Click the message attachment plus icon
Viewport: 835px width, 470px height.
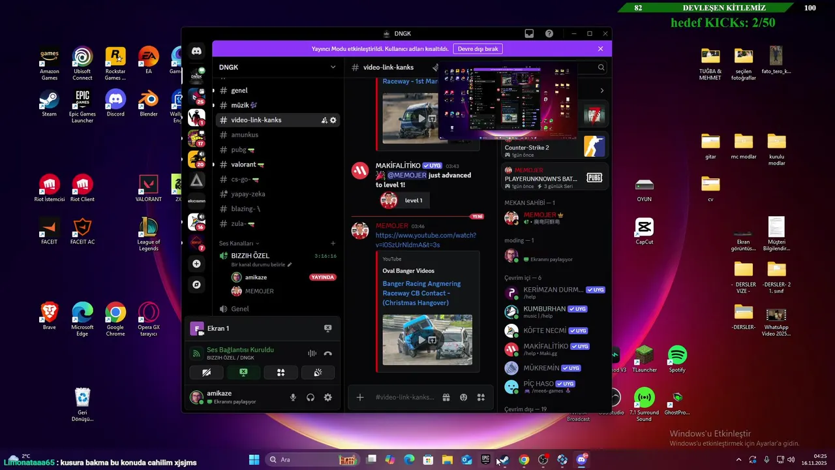[x=359, y=397]
